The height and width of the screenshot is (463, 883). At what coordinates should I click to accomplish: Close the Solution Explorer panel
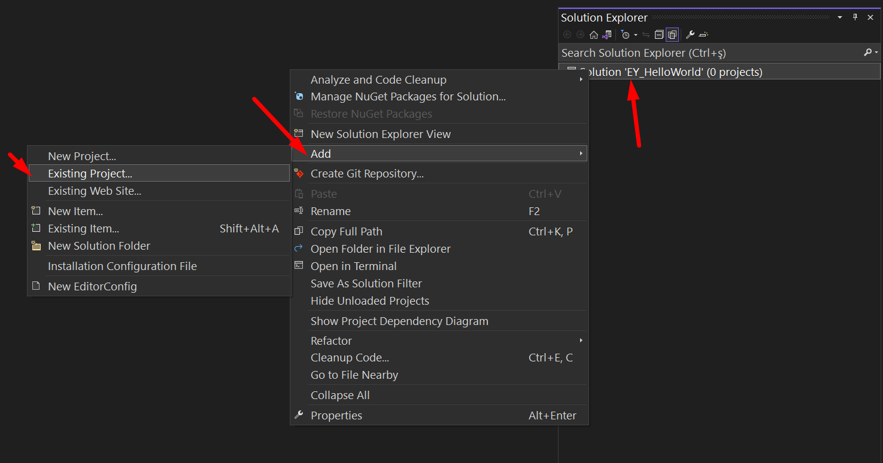[870, 17]
